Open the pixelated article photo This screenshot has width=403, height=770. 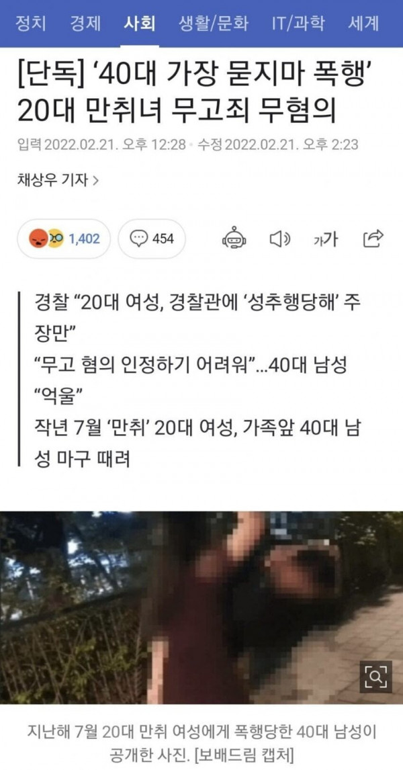(201, 608)
